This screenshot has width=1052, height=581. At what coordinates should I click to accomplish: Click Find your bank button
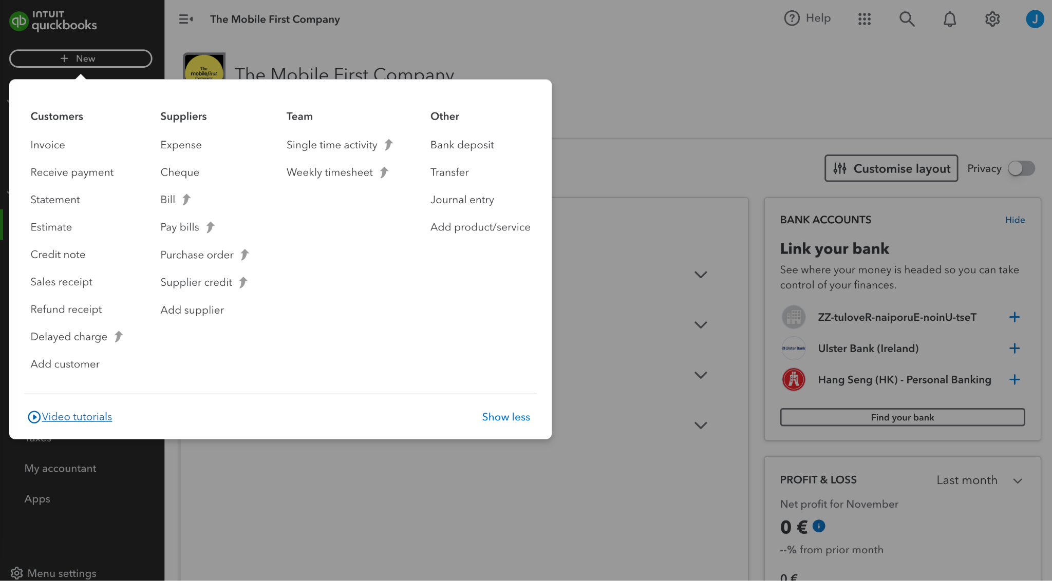coord(903,417)
